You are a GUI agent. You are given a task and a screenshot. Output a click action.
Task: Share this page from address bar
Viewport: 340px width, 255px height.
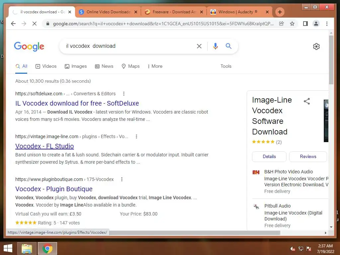click(x=282, y=24)
